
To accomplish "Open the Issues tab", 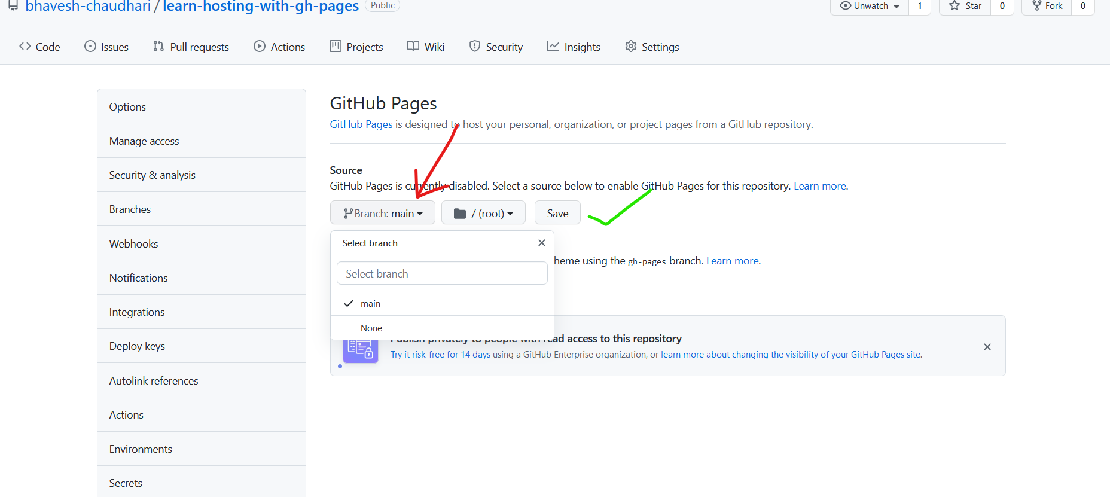I will [106, 47].
